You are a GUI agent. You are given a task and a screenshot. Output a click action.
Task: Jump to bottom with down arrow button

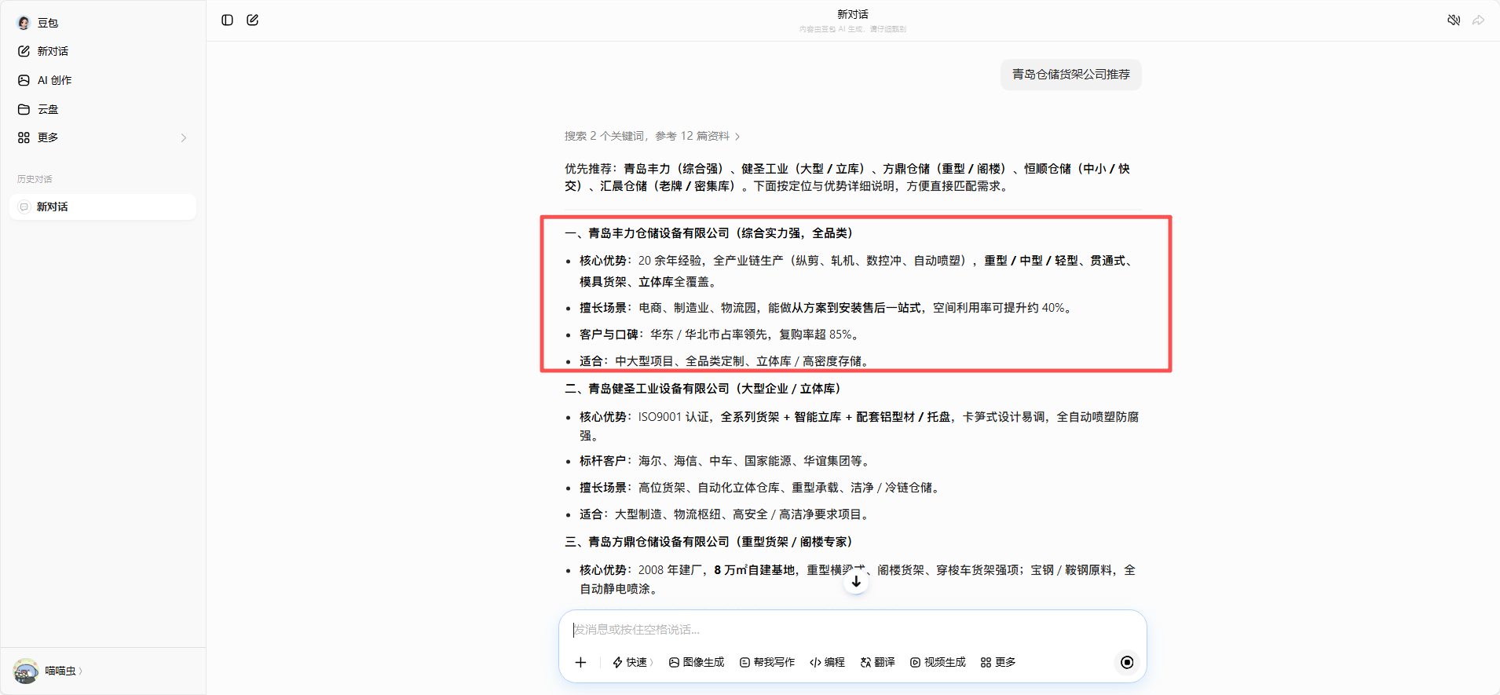856,582
